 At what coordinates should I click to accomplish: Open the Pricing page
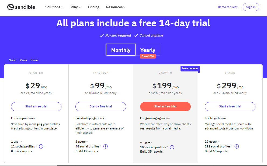(93, 7)
